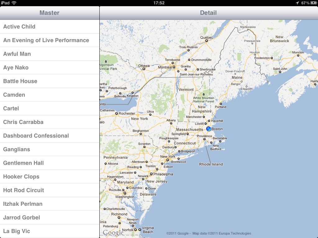Tap the Philadelphia city marker

pos(151,174)
